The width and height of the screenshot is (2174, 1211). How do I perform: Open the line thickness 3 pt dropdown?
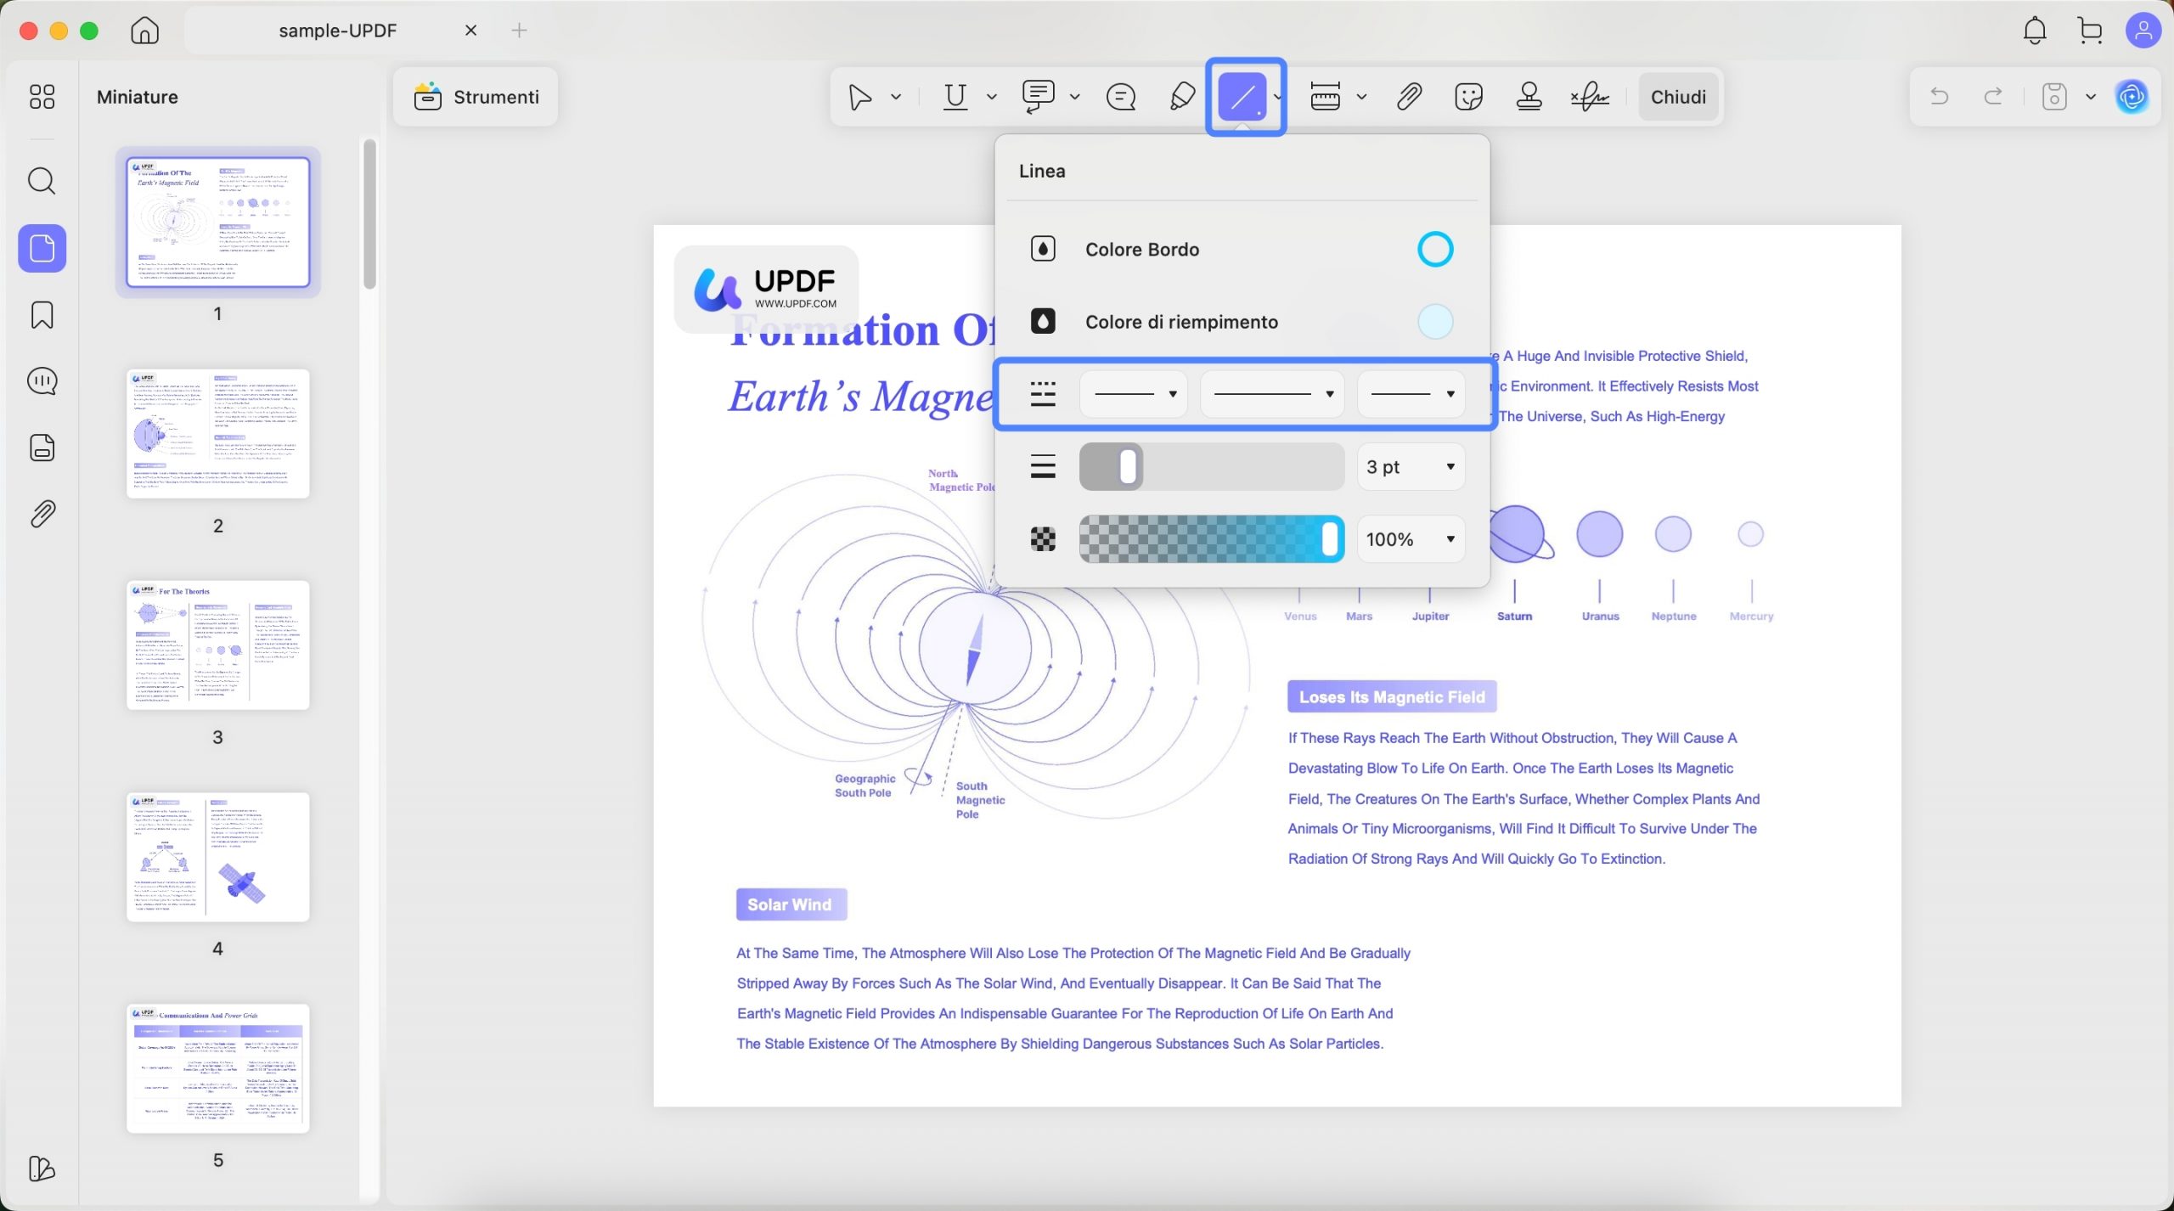click(1410, 467)
